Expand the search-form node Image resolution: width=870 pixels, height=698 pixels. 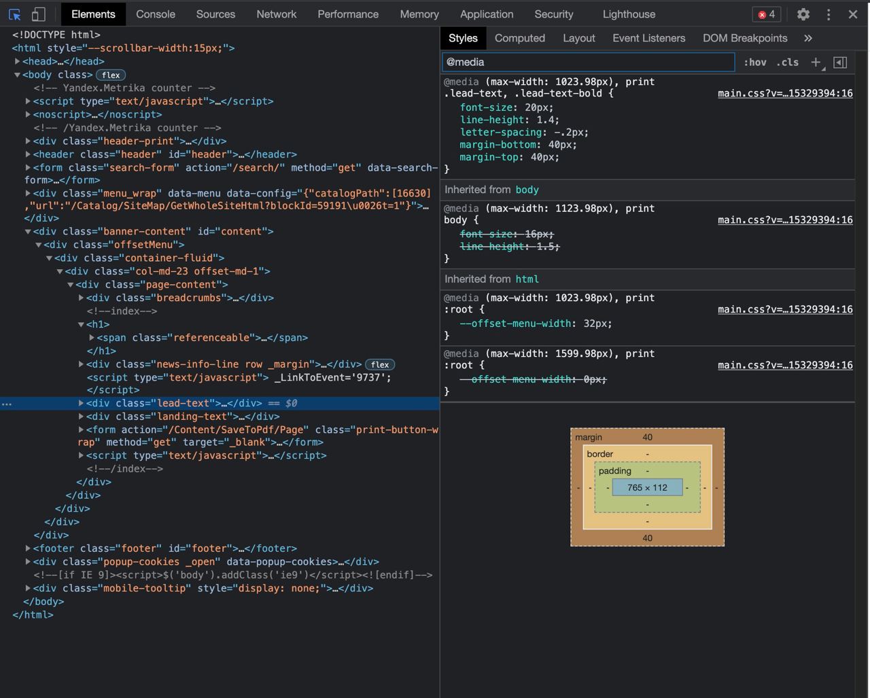[28, 168]
